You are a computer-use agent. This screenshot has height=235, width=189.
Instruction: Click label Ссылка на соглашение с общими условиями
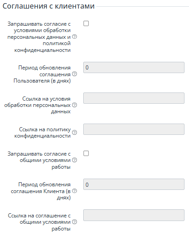(39, 222)
